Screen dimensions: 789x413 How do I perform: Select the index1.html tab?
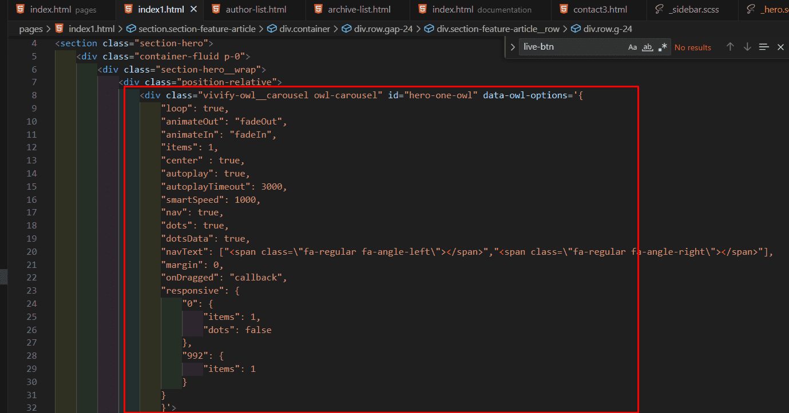coord(160,9)
